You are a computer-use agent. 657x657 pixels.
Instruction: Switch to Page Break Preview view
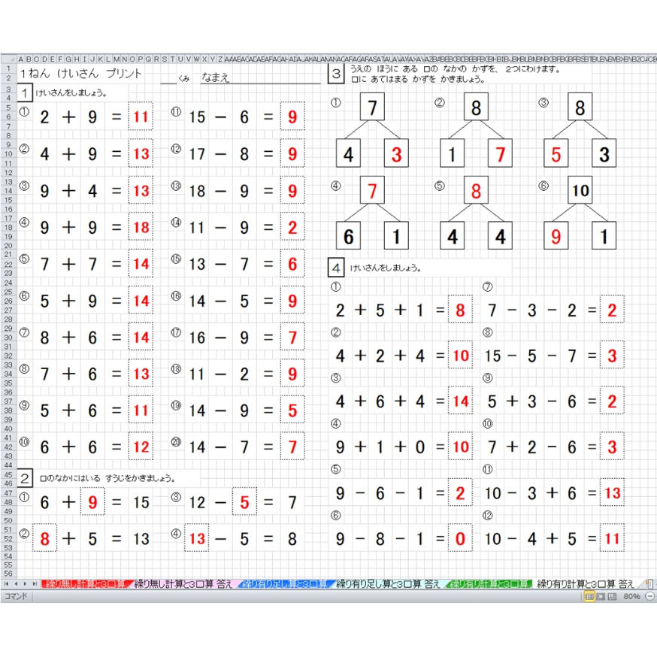(x=612, y=596)
